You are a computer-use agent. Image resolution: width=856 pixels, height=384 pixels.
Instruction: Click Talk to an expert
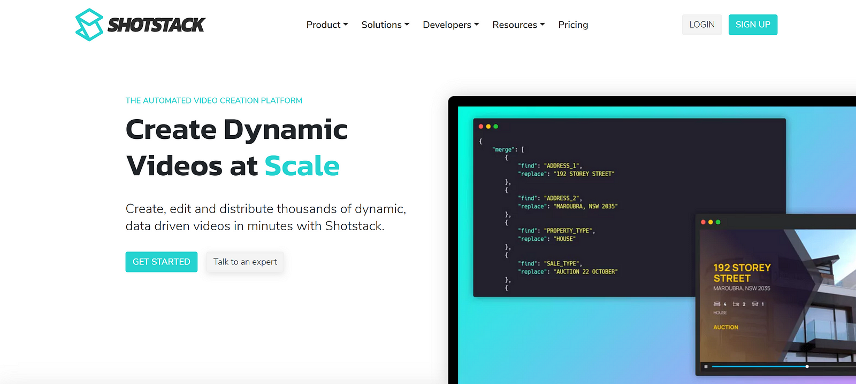tap(245, 262)
